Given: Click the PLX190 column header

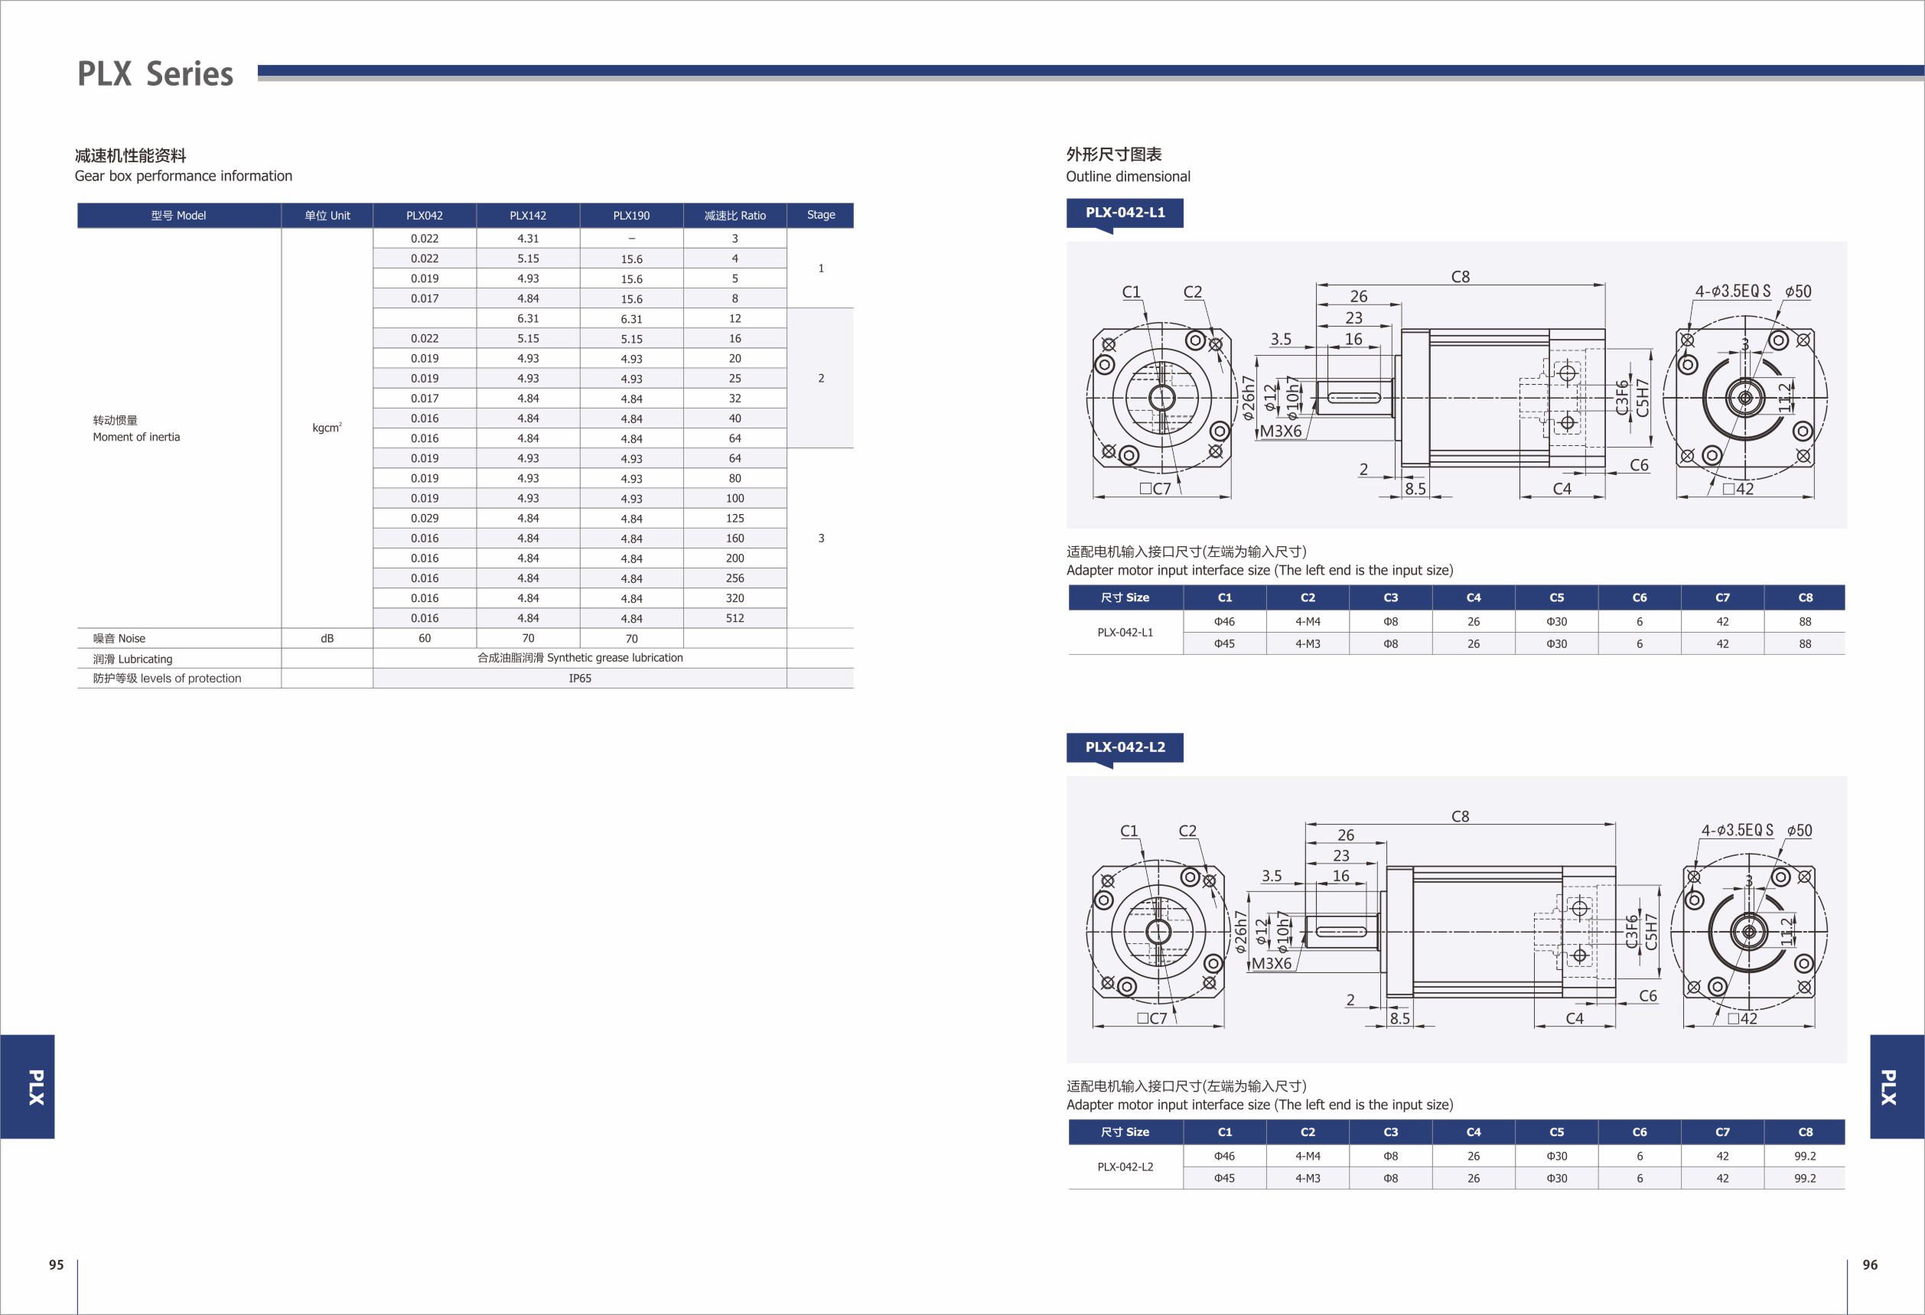Looking at the screenshot, I should pyautogui.click(x=631, y=215).
